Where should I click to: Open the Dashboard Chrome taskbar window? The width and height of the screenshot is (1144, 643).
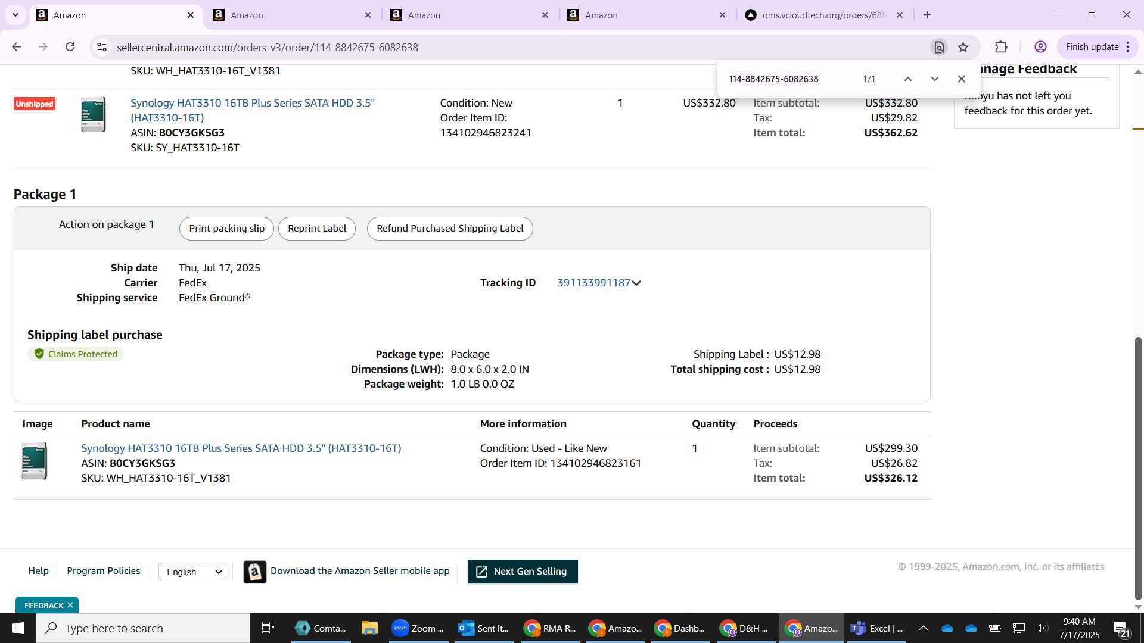680,628
